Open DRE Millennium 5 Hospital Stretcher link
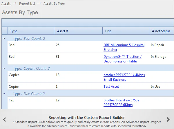The width and height of the screenshot is (174, 129). (x=124, y=47)
